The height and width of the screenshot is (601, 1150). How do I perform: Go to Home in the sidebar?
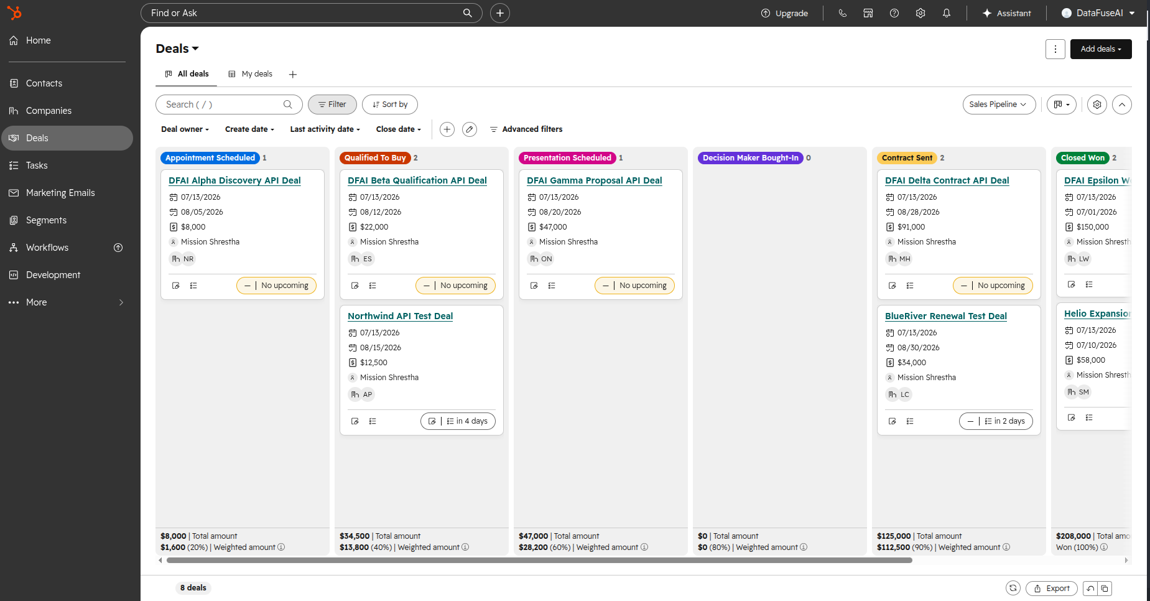click(x=67, y=40)
